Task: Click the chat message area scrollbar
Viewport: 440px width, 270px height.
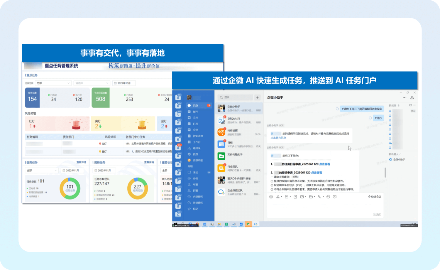Action: tap(385, 172)
